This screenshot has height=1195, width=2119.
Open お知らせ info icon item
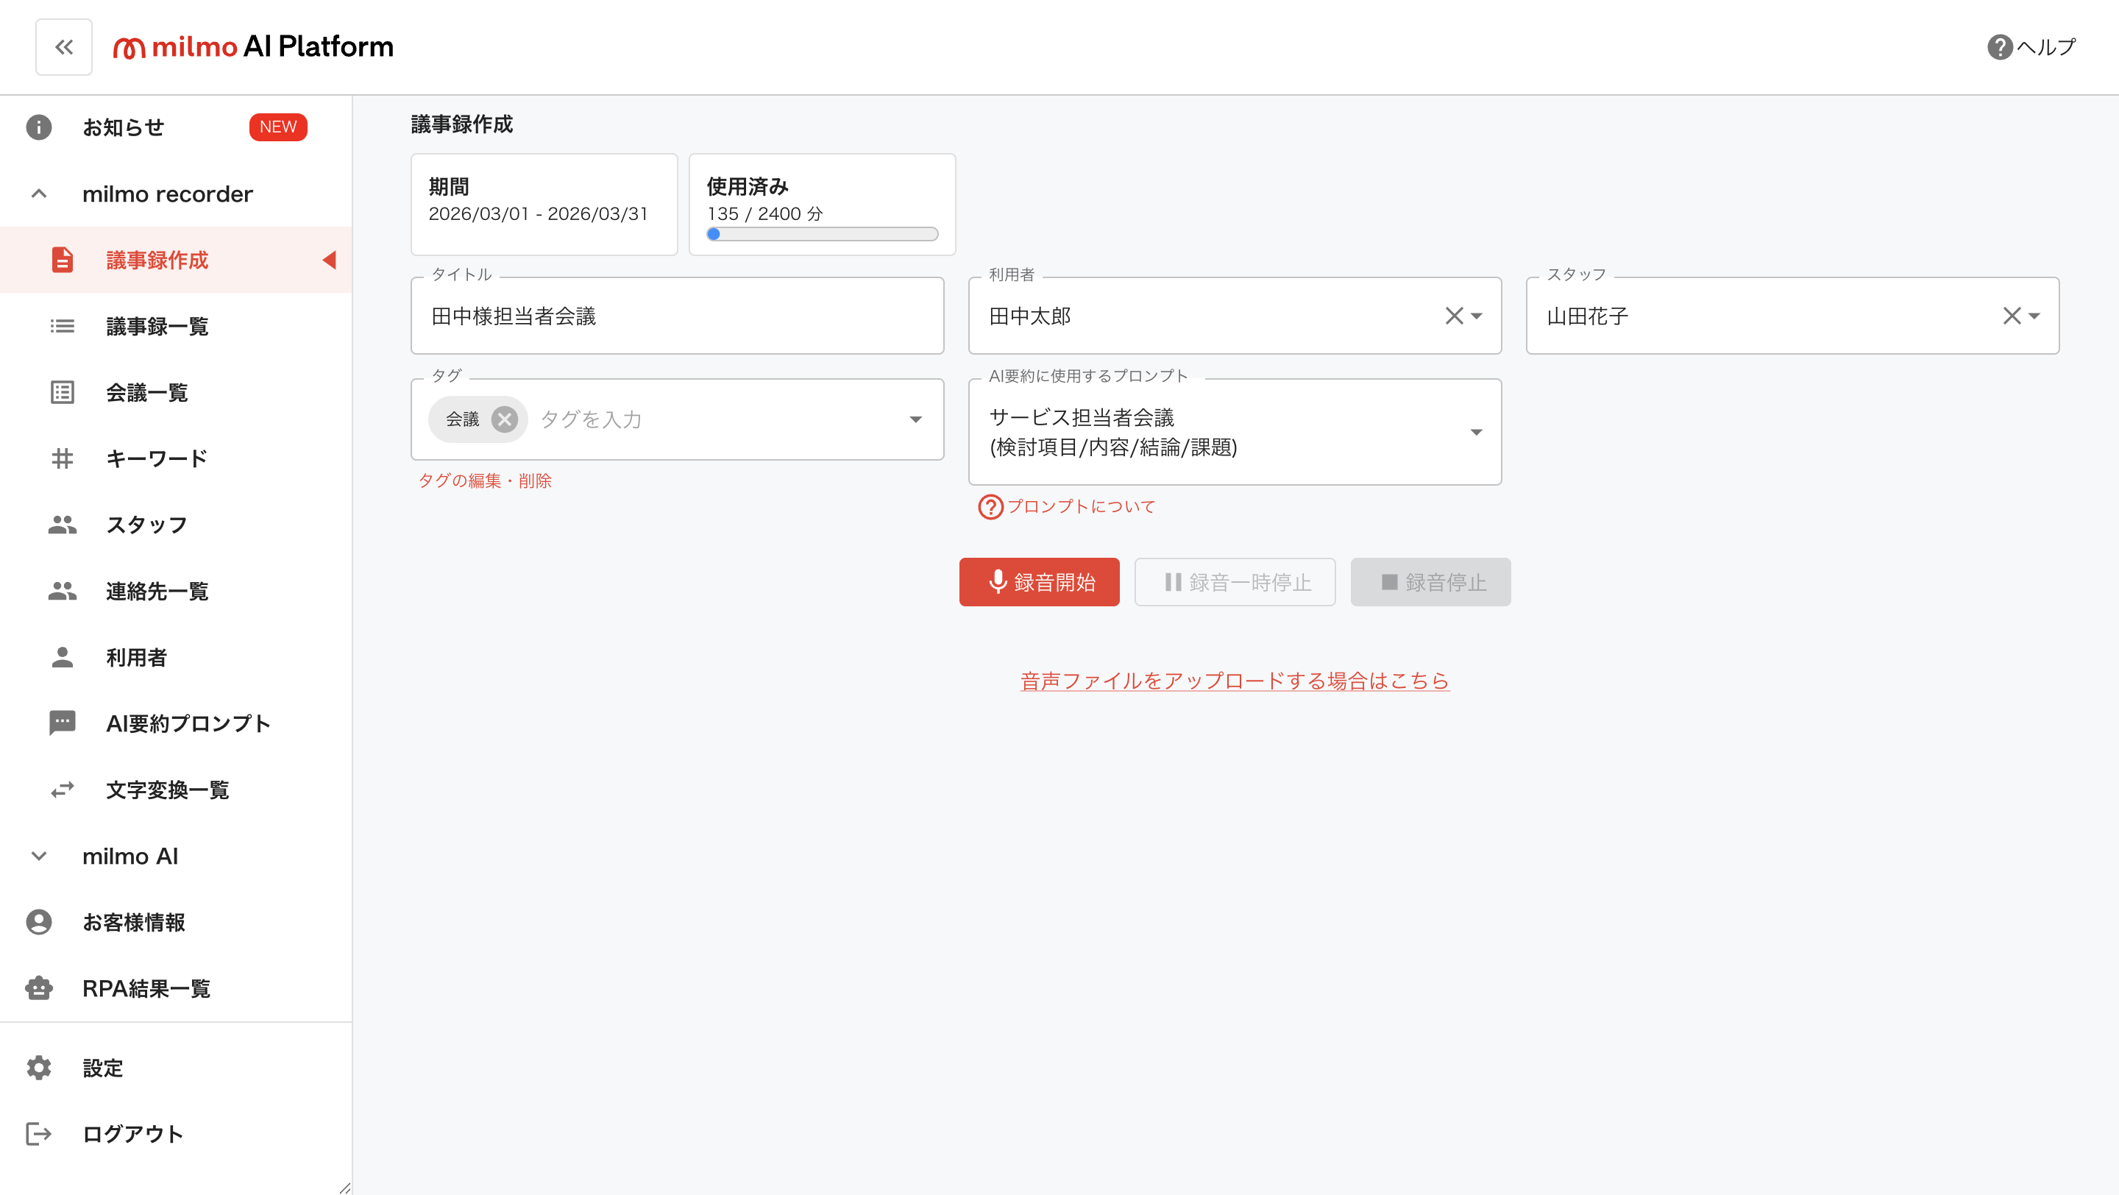click(39, 127)
